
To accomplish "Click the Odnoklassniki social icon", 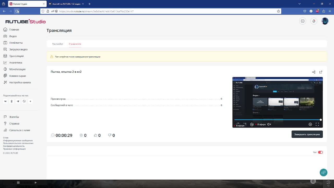I will (11, 101).
